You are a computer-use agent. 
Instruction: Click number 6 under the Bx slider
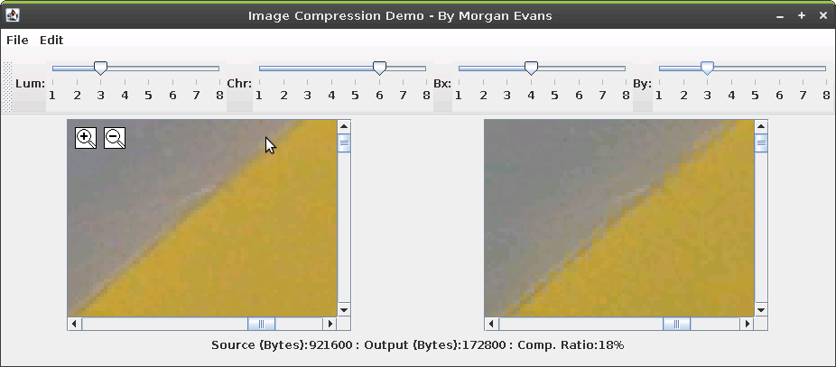coord(579,96)
